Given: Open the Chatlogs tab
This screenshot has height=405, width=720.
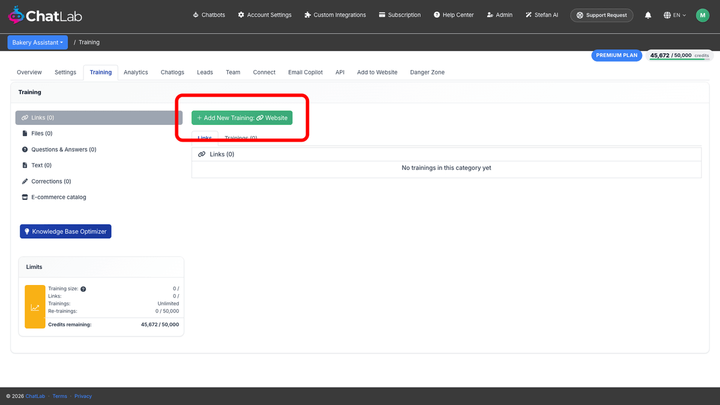Looking at the screenshot, I should [172, 72].
